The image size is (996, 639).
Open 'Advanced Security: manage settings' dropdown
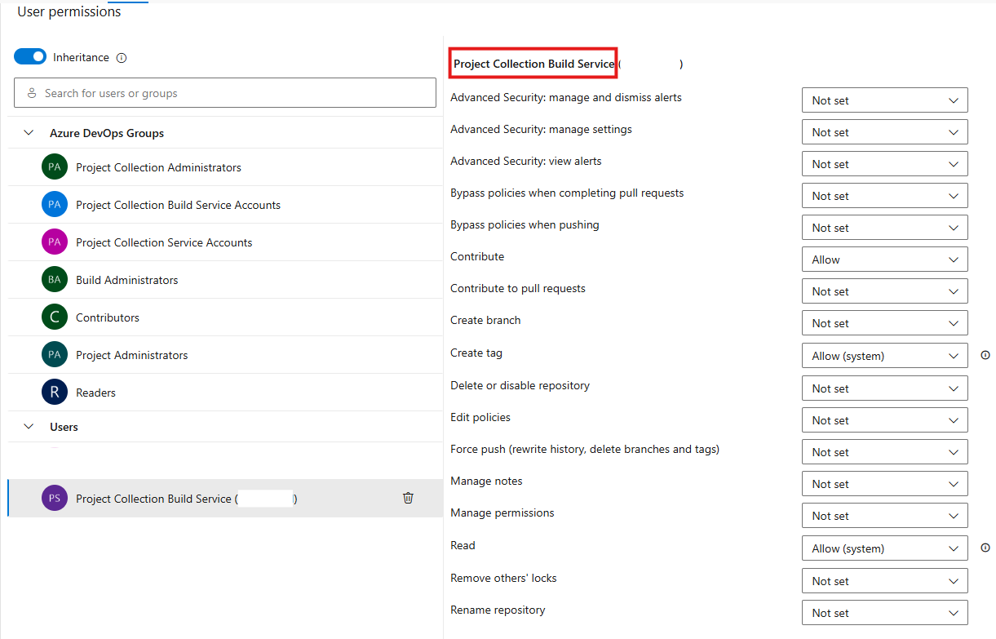[885, 132]
